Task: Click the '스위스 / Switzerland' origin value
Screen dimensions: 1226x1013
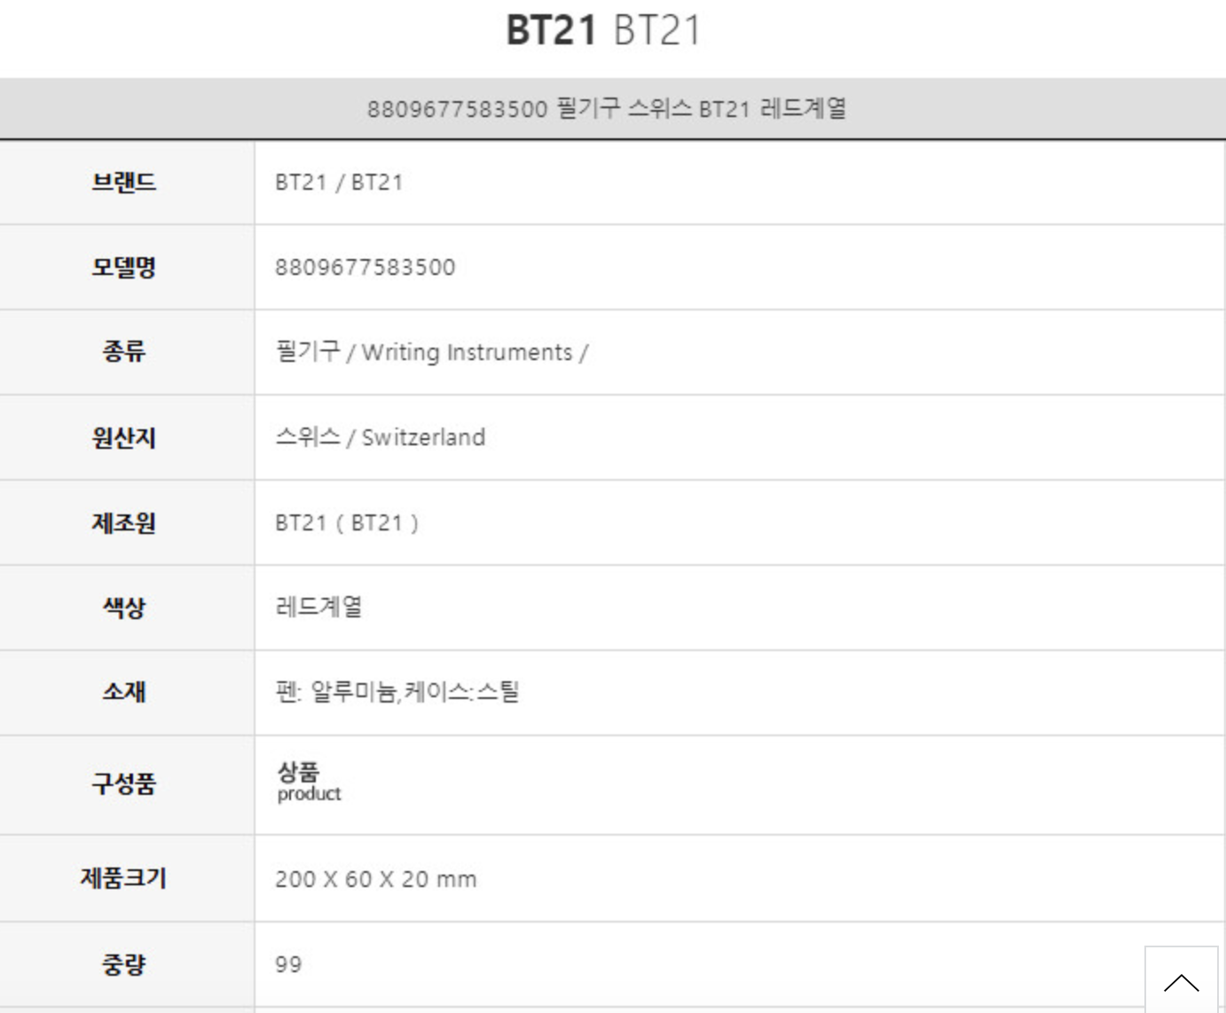Action: 381,437
